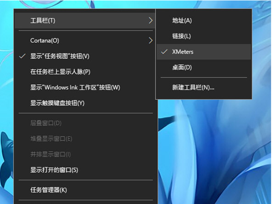Uncheck the XMeters toolbar

(203, 52)
